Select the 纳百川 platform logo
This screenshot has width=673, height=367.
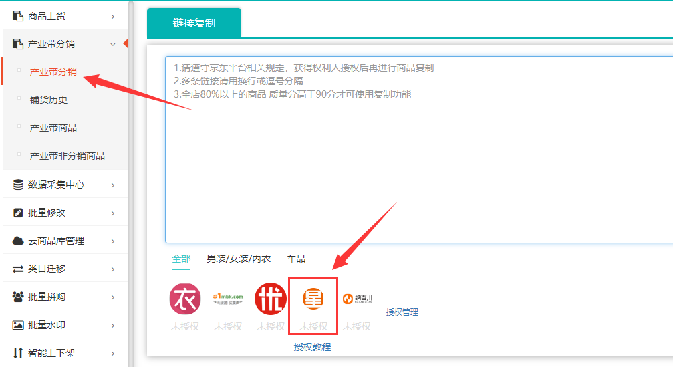coord(357,299)
